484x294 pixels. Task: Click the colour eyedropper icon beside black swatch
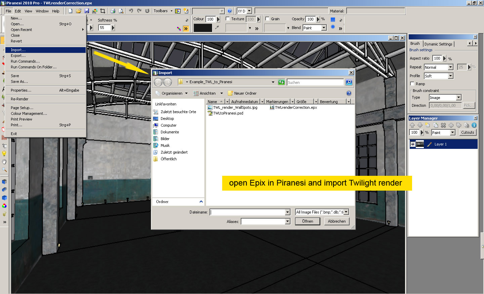click(217, 27)
